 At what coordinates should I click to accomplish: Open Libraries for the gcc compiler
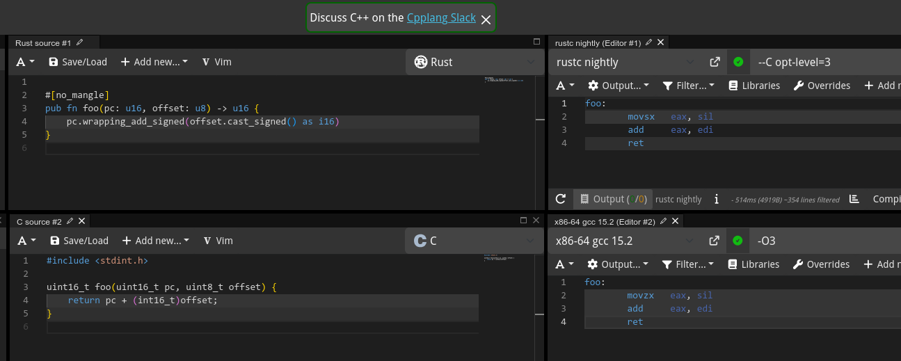click(754, 264)
